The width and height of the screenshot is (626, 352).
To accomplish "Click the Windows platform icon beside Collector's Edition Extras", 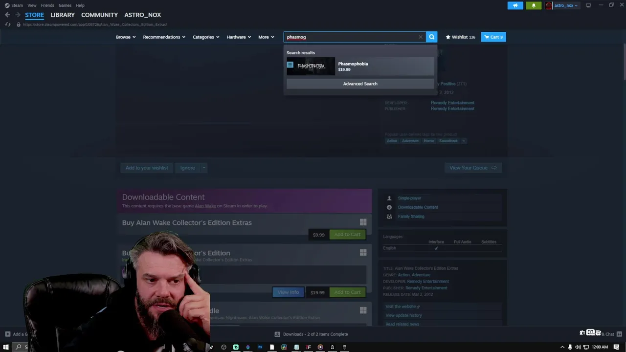I will pyautogui.click(x=363, y=222).
